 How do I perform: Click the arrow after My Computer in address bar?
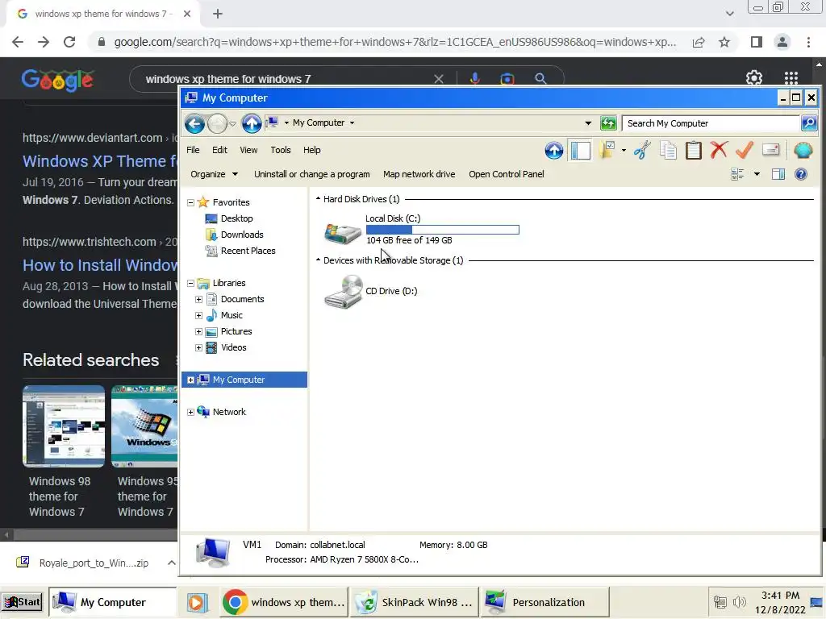[352, 123]
